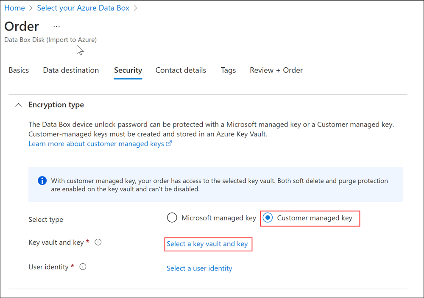Open Learn more about customer managed keys

(x=96, y=144)
